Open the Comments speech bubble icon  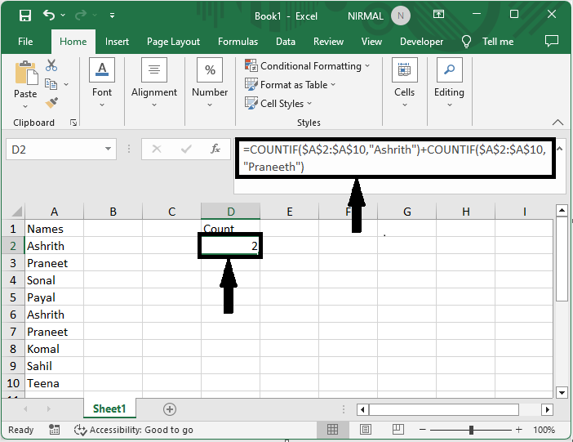pyautogui.click(x=552, y=41)
